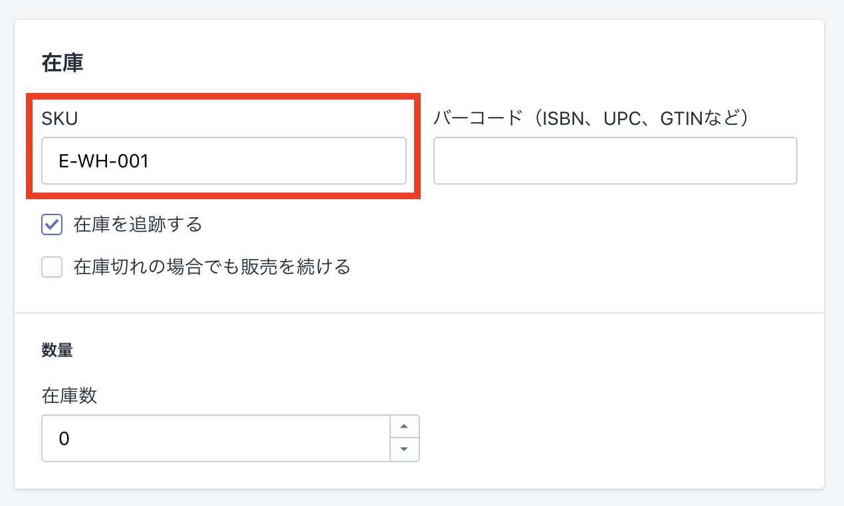Click the blue checkmark icon beside 在庫を追跡する
The height and width of the screenshot is (506, 844).
click(x=52, y=224)
